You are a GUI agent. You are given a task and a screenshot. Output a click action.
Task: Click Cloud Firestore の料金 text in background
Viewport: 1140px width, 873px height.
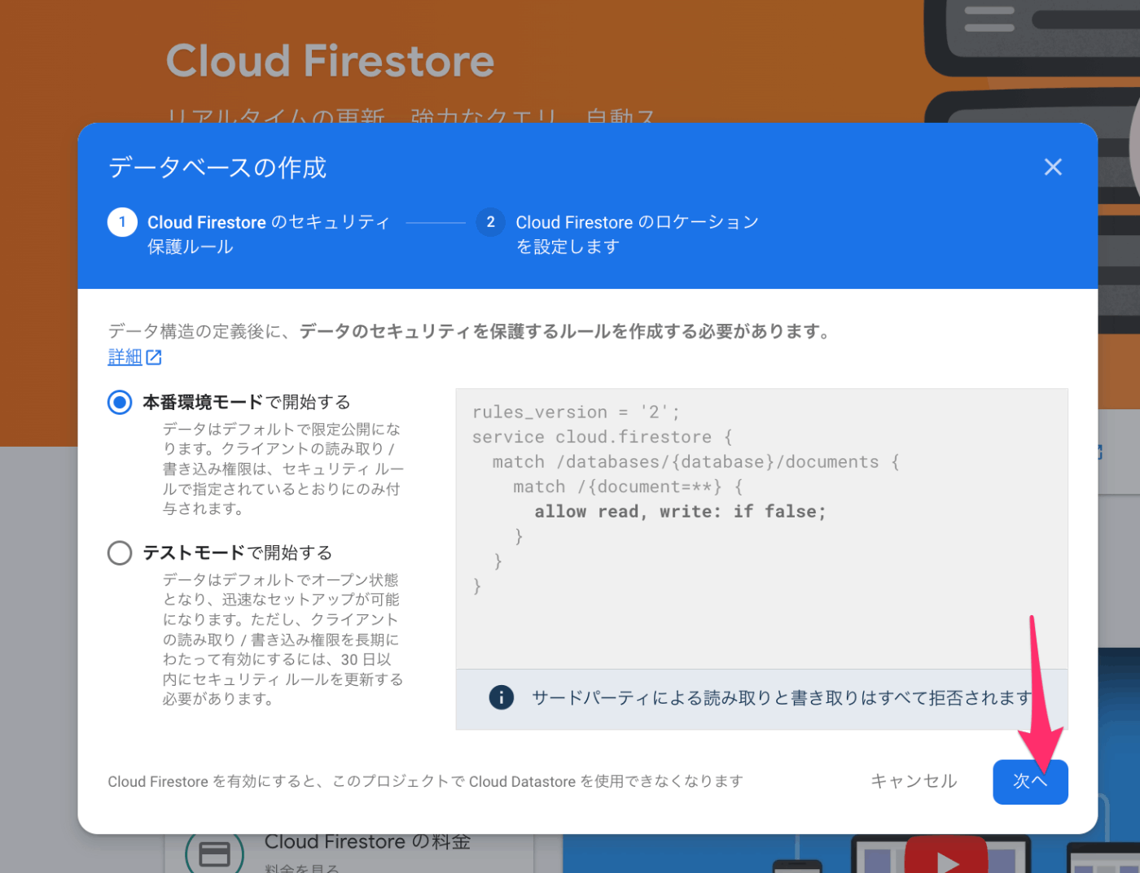pyautogui.click(x=368, y=842)
